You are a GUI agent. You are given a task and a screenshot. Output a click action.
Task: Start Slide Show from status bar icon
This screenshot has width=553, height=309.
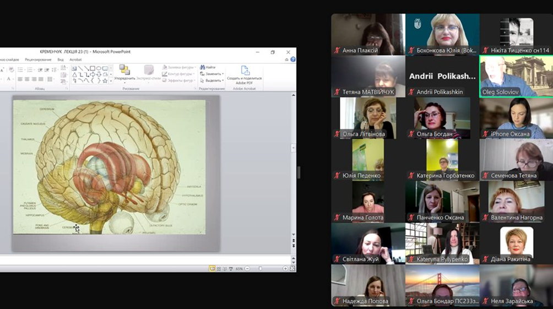click(231, 268)
